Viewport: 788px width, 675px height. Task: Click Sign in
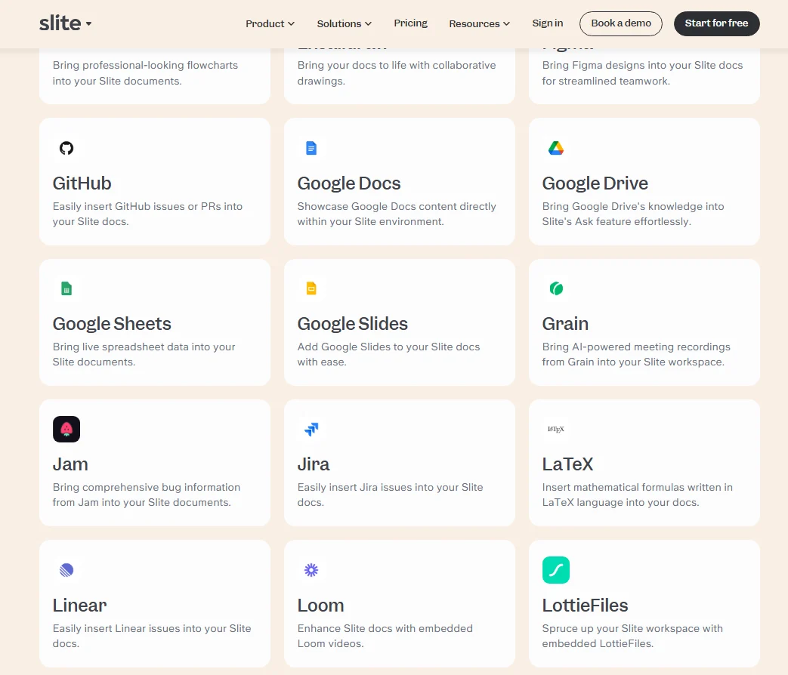pos(547,23)
